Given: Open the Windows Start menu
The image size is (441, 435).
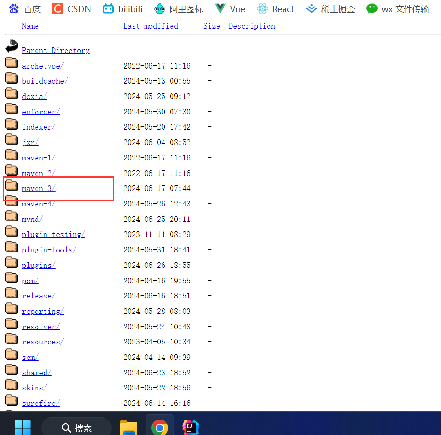Looking at the screenshot, I should click(22, 427).
